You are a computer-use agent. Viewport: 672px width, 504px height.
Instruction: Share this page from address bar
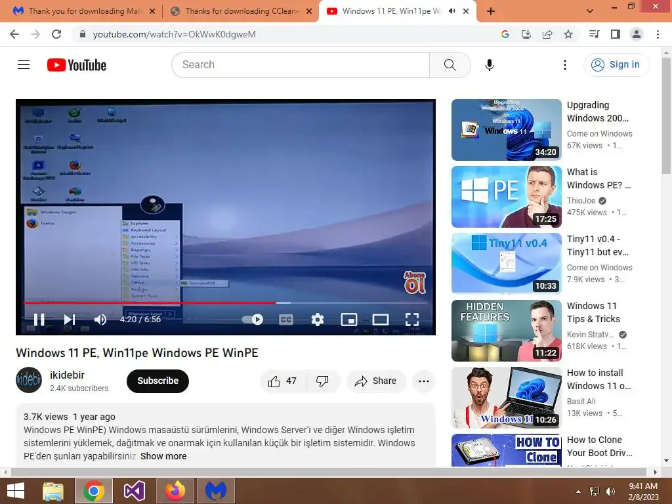point(547,34)
